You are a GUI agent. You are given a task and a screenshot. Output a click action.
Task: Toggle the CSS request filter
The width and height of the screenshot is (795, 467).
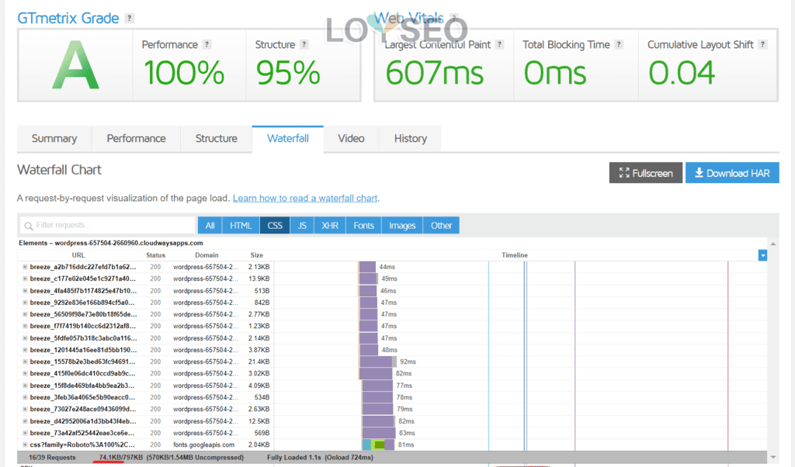click(275, 226)
